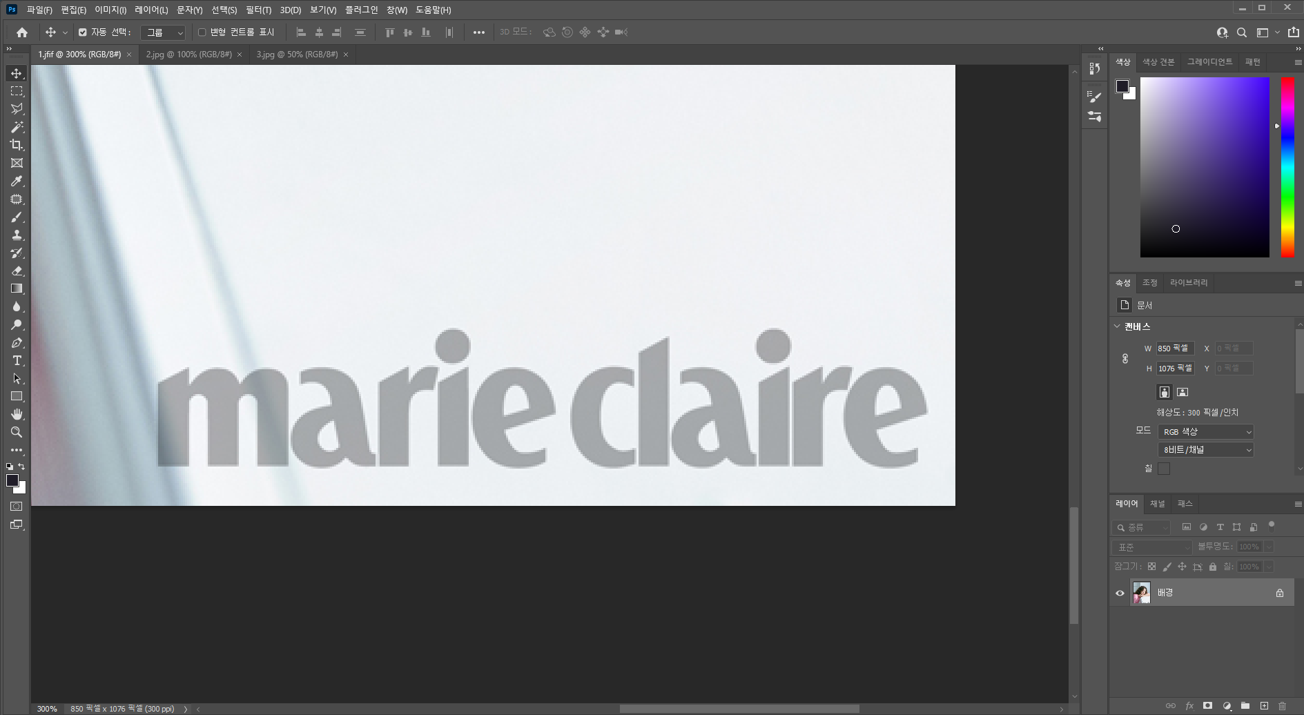
Task: Click the canvas width W field
Action: tap(1175, 349)
